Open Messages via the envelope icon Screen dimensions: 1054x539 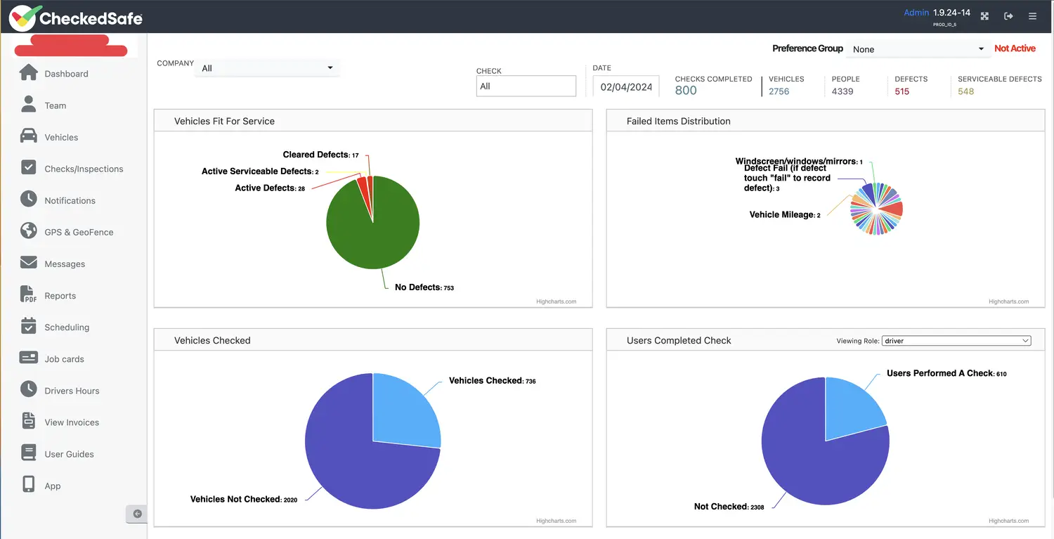(x=28, y=263)
